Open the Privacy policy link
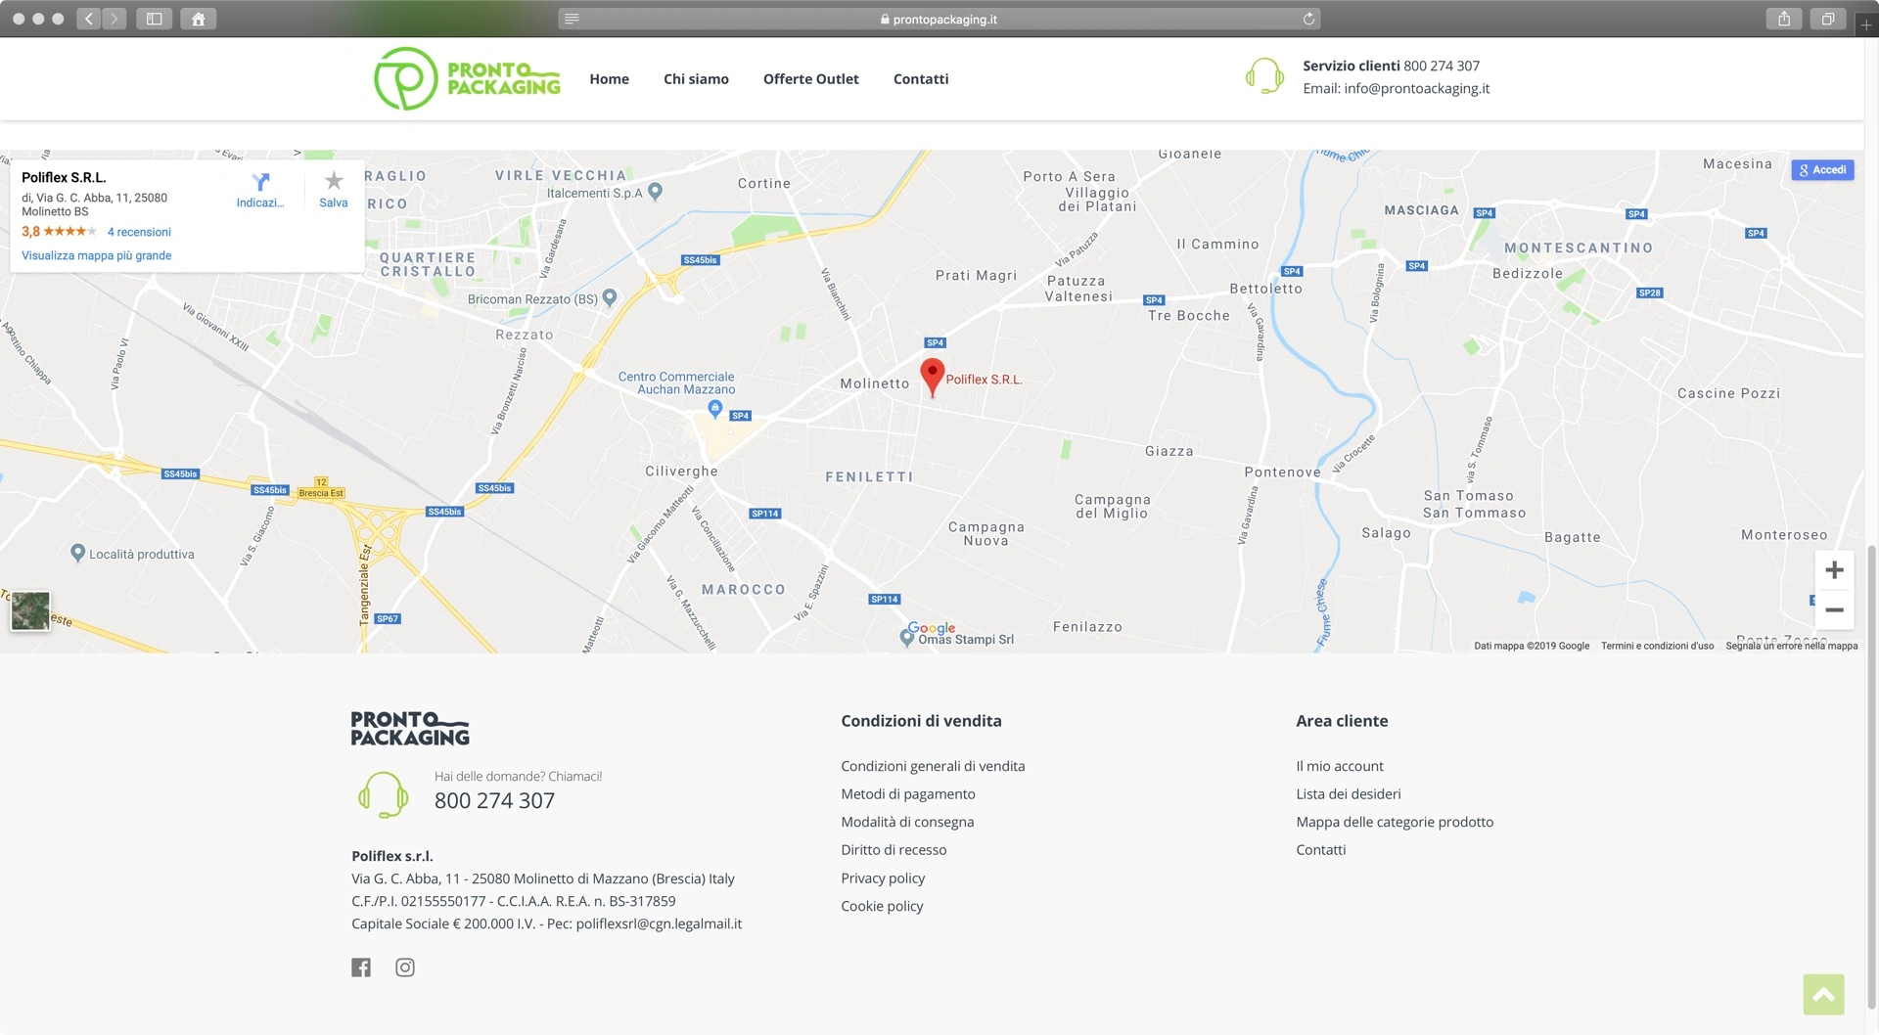 tap(883, 878)
